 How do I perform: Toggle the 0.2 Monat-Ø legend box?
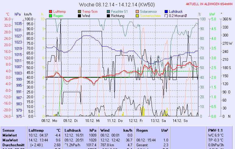pos(167,16)
